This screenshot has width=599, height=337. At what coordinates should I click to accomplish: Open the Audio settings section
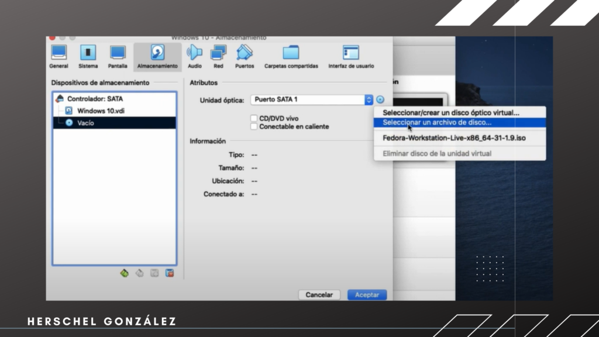pyautogui.click(x=194, y=57)
